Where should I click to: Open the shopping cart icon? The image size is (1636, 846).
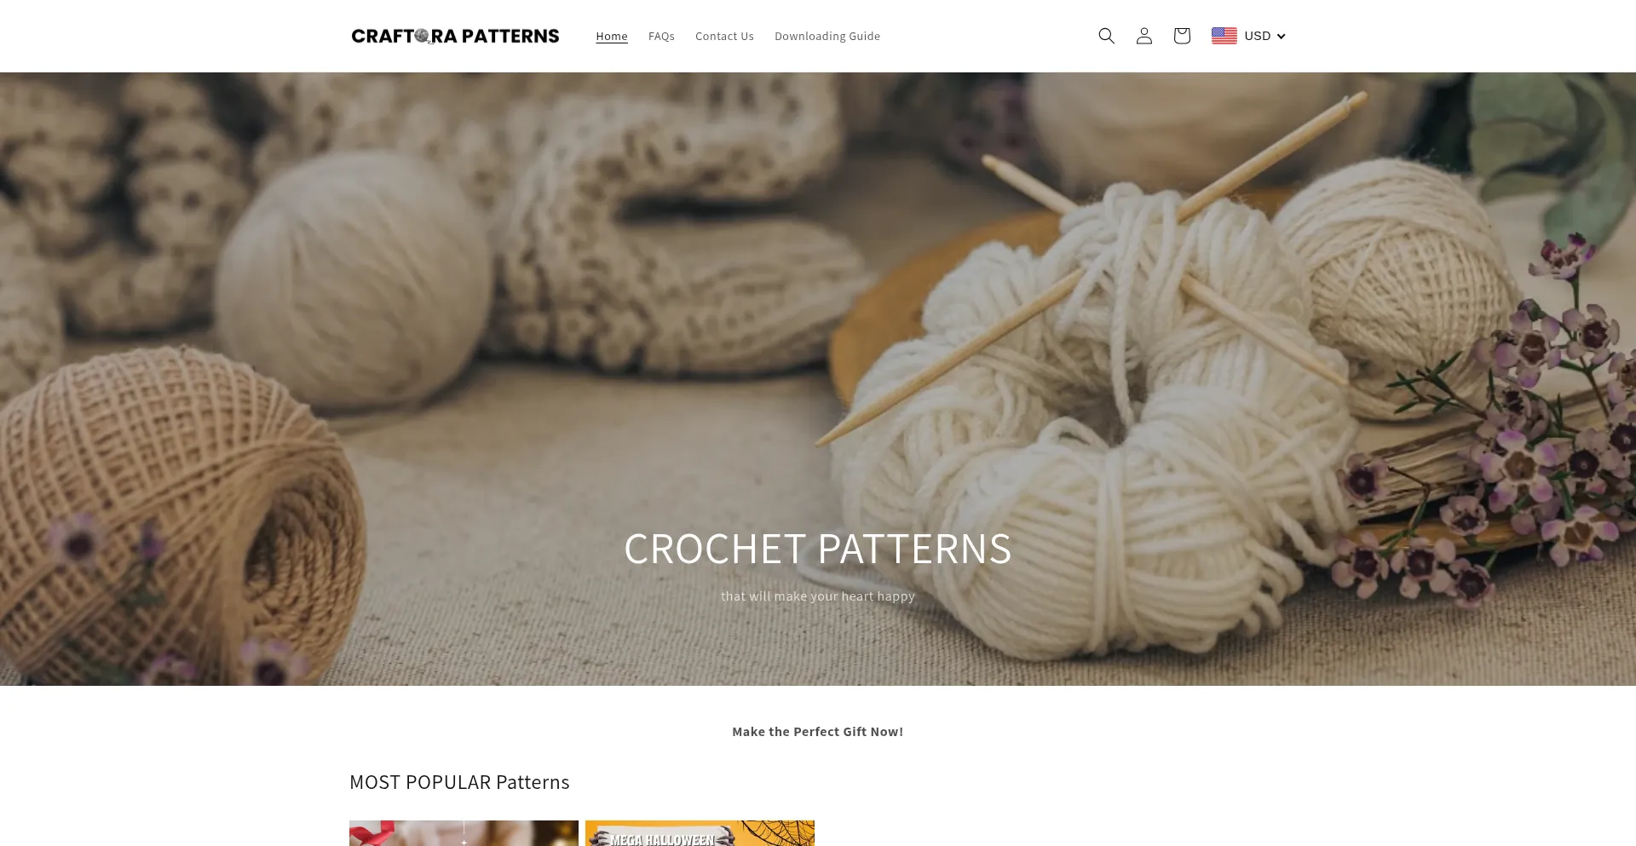click(x=1181, y=36)
